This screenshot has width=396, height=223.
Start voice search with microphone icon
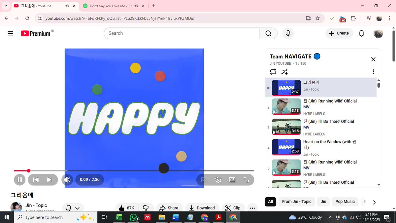click(288, 33)
